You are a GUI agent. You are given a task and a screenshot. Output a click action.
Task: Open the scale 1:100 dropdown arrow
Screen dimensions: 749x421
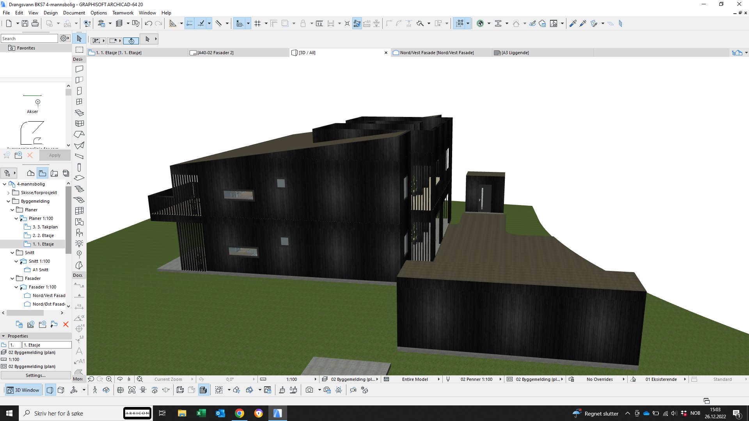316,379
